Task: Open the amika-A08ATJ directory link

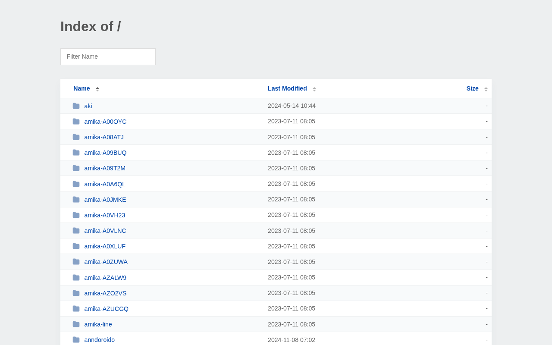Action: pyautogui.click(x=104, y=137)
